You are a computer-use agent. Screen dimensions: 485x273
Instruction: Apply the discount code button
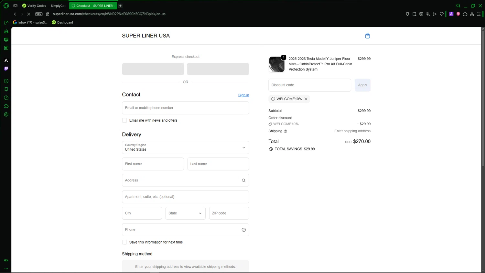(x=362, y=85)
